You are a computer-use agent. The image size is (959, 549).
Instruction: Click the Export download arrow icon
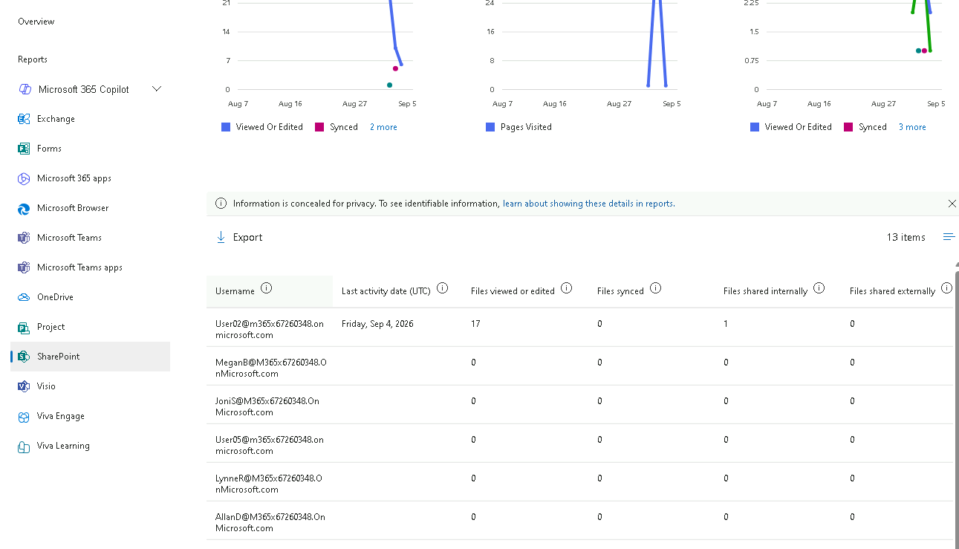coord(221,237)
